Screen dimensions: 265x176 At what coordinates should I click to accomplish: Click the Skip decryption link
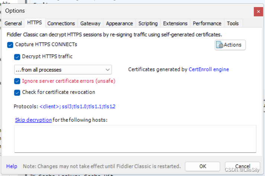33,120
